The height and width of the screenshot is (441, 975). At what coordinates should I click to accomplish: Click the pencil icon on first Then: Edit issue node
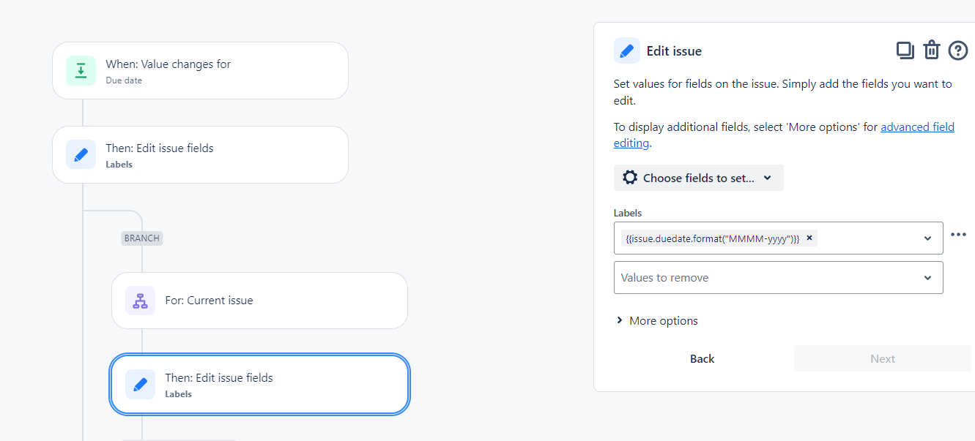(x=81, y=154)
